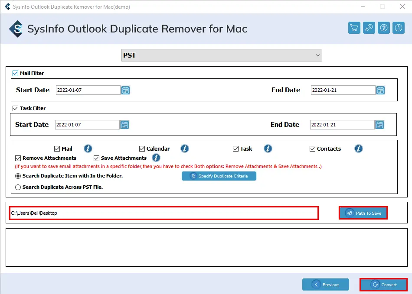Disable Save Attachments checkbox
The height and width of the screenshot is (294, 412).
tap(96, 158)
